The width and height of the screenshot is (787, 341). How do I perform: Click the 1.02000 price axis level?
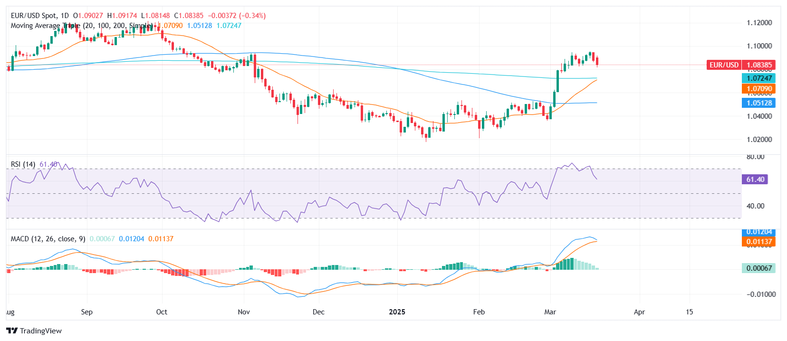759,140
